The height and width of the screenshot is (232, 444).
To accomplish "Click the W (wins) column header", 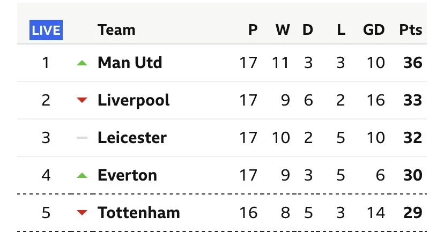I will pos(282,31).
